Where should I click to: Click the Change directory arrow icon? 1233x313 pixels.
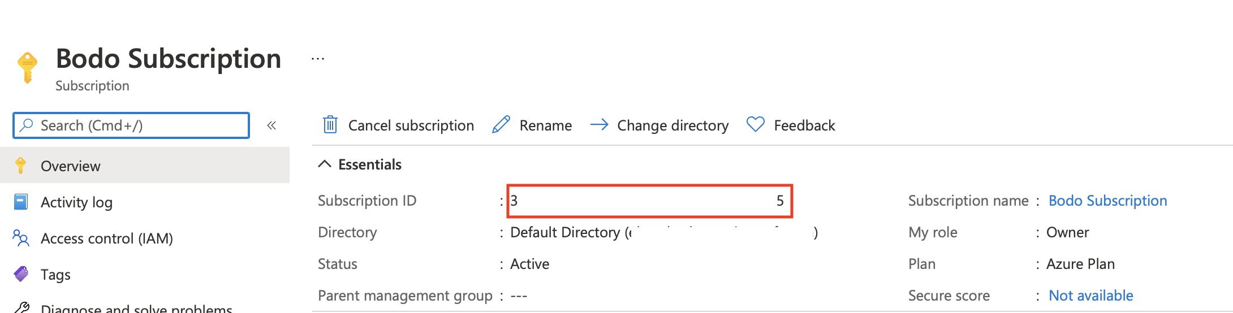599,124
